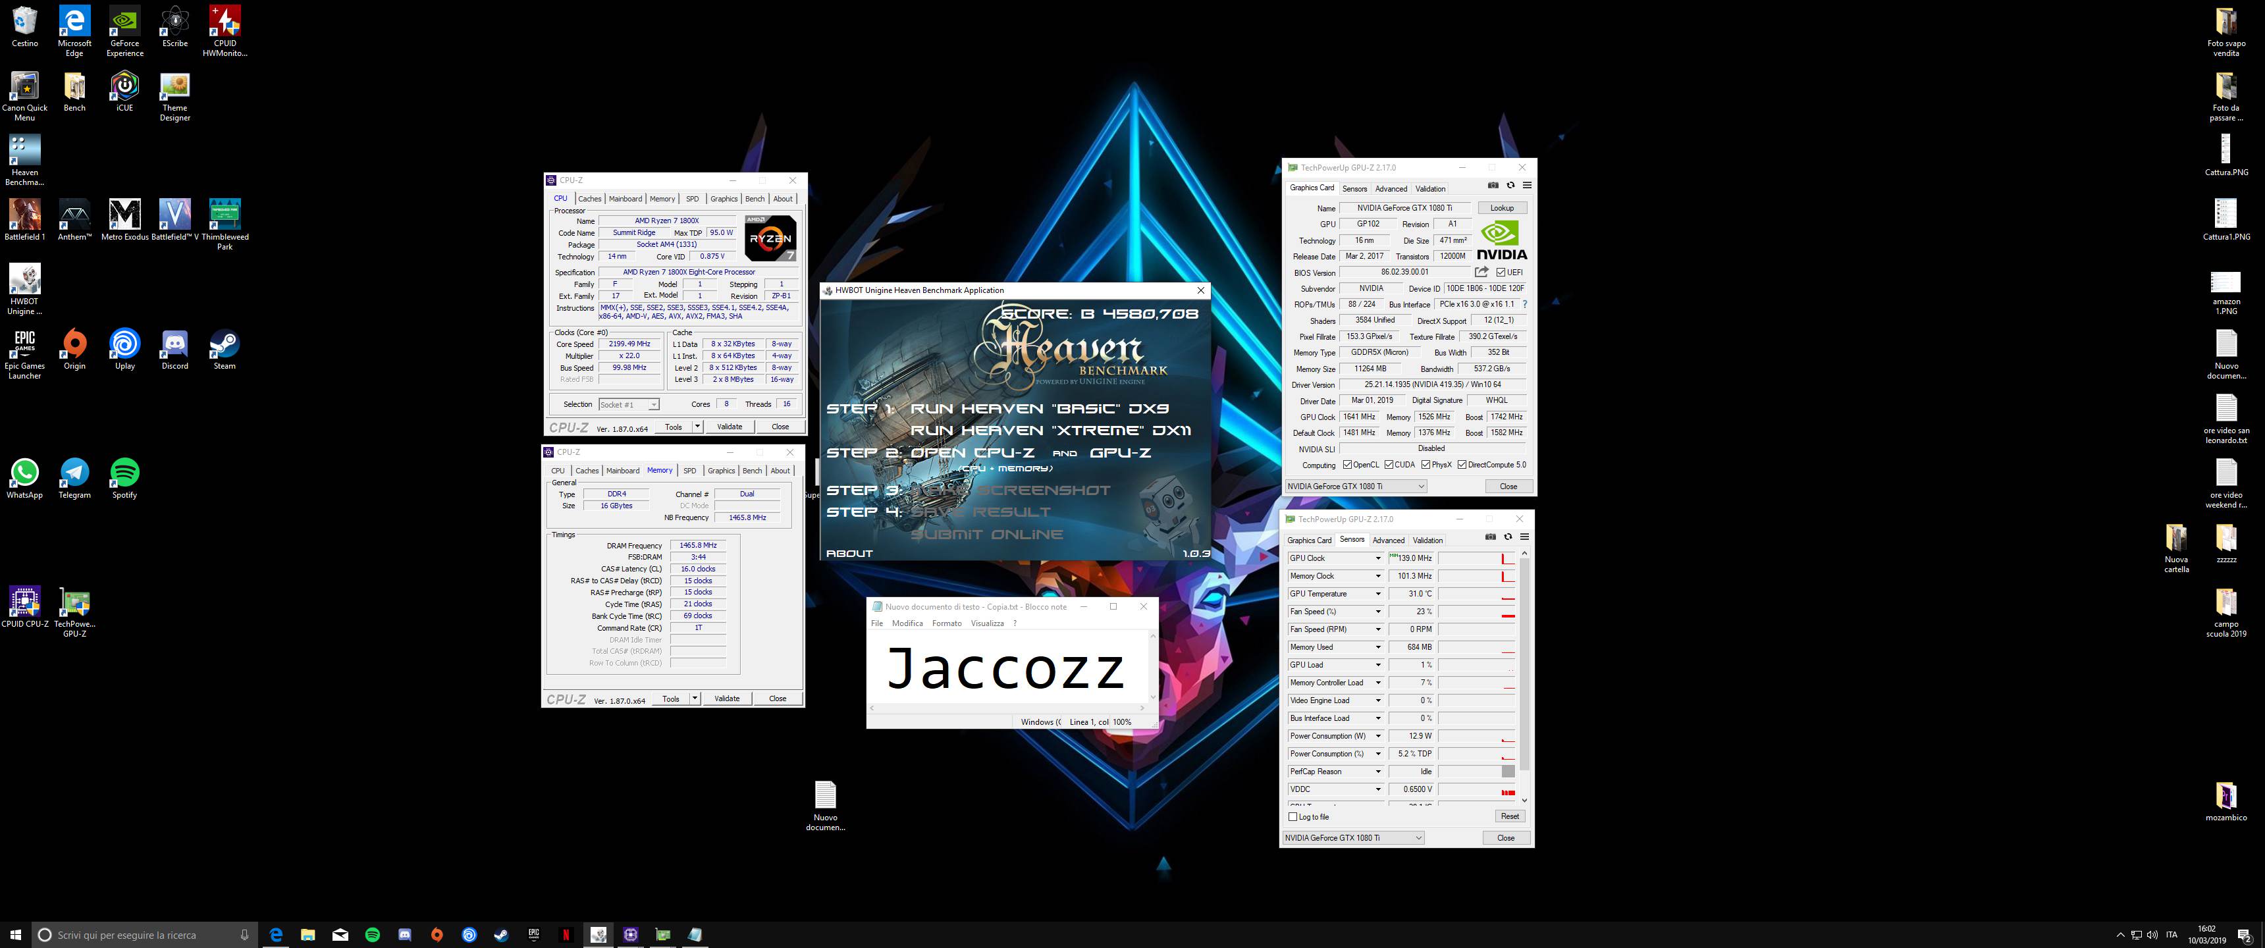Open Advanced tab in upper GPU-Z window
The image size is (2265, 948).
coord(1391,188)
